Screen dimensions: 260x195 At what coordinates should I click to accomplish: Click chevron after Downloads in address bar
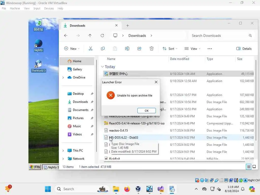[151, 36]
